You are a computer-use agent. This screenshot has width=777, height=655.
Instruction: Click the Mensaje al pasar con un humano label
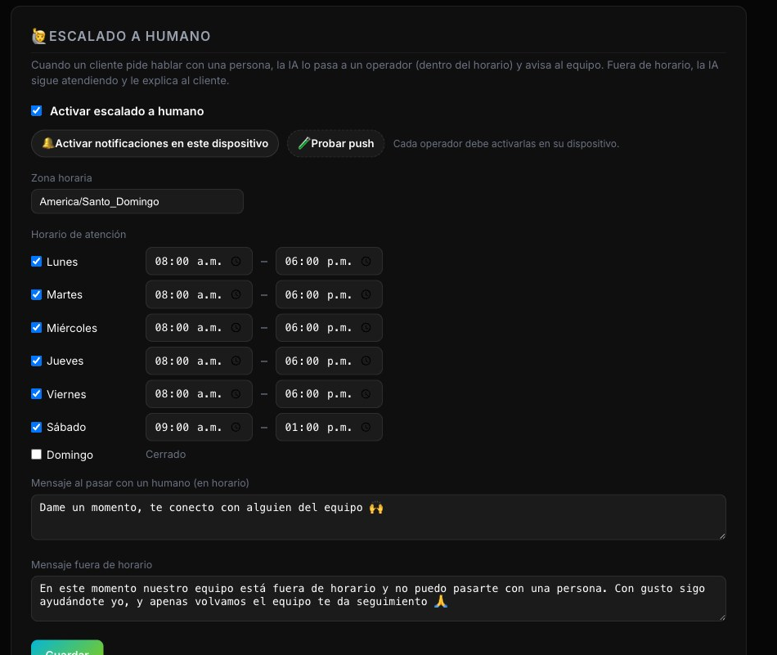tap(140, 483)
